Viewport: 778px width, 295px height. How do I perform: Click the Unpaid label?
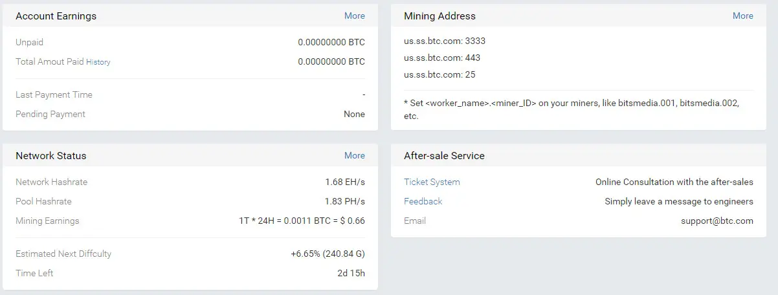(x=29, y=42)
